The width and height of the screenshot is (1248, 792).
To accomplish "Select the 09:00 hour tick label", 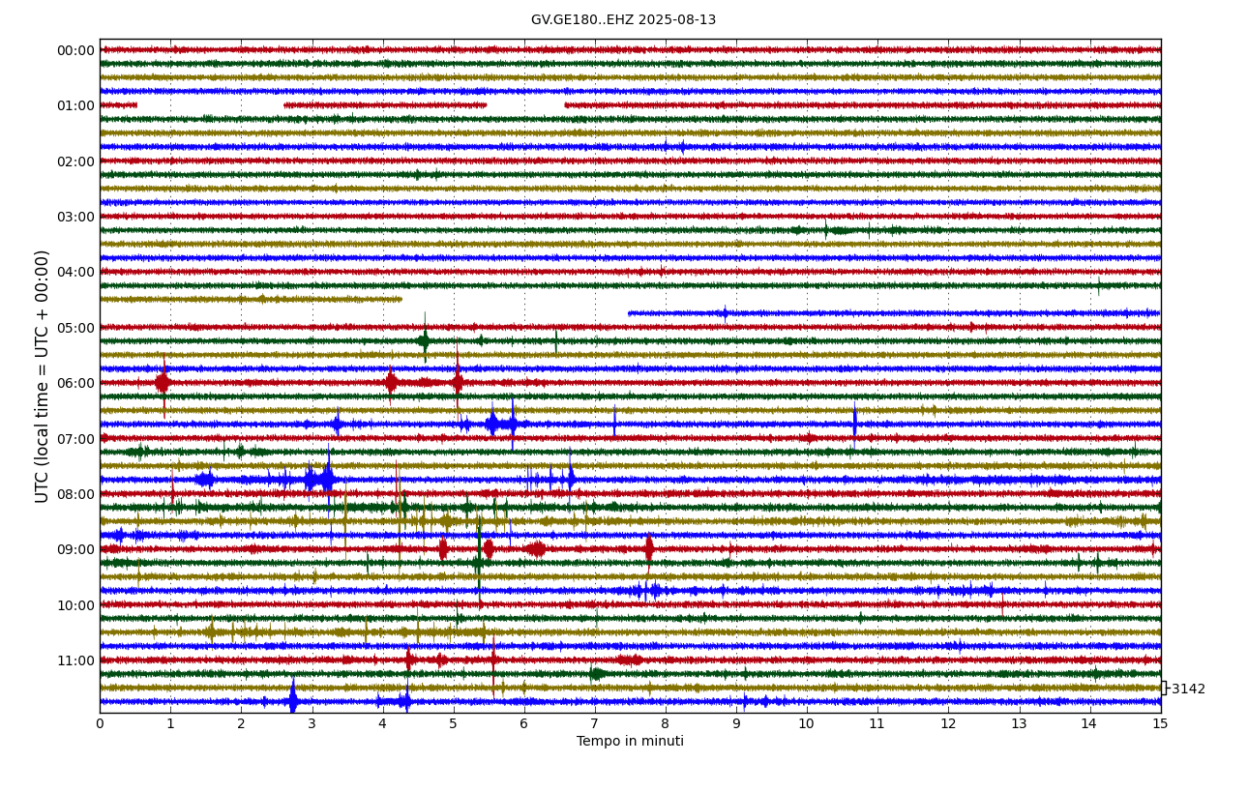I will pyautogui.click(x=75, y=549).
